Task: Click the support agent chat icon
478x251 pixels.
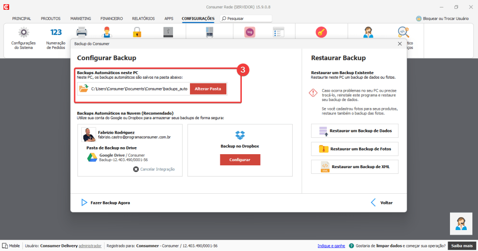Action: (x=461, y=224)
